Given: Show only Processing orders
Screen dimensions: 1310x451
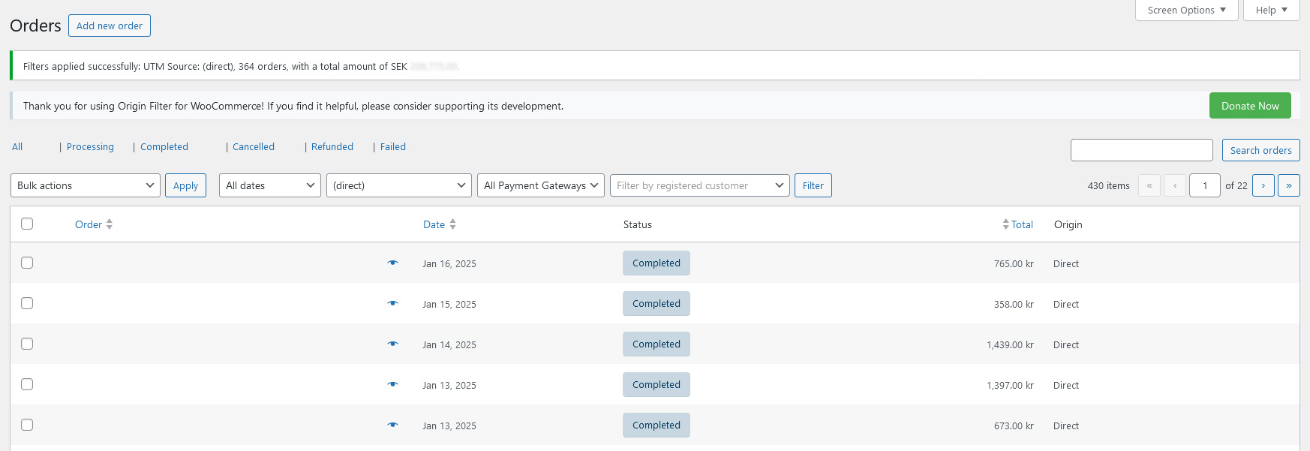Looking at the screenshot, I should click(x=90, y=147).
